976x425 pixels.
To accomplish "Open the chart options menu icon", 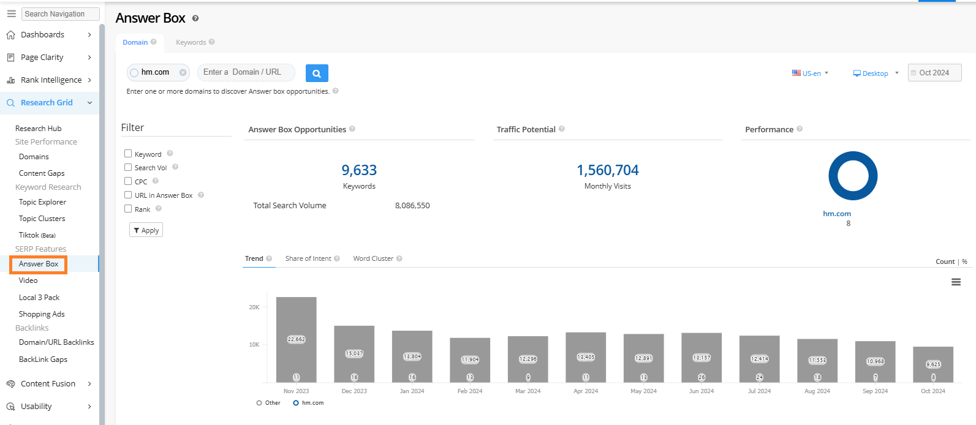I will coord(956,282).
